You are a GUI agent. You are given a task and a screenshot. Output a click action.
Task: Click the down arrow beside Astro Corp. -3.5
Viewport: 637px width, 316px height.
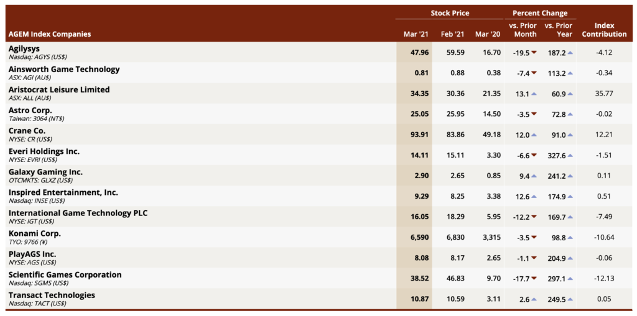click(534, 114)
